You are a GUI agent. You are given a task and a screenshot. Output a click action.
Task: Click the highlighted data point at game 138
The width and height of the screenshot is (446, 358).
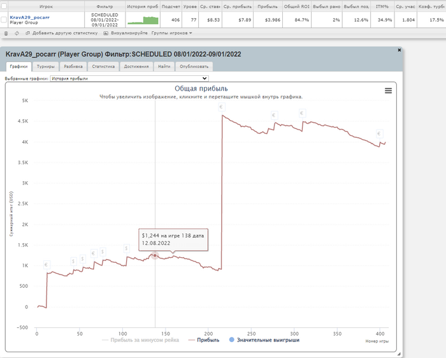tap(155, 255)
